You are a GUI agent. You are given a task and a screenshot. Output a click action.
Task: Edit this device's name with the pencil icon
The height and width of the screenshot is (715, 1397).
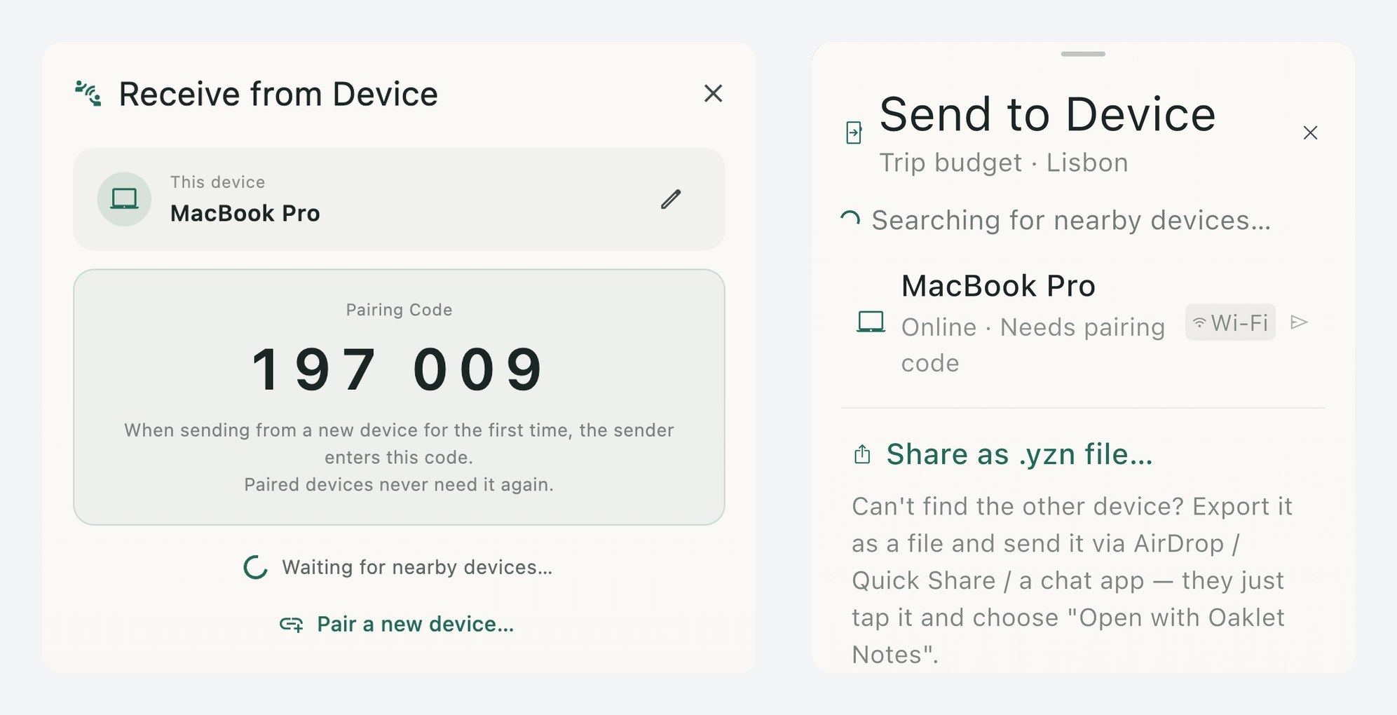[671, 199]
